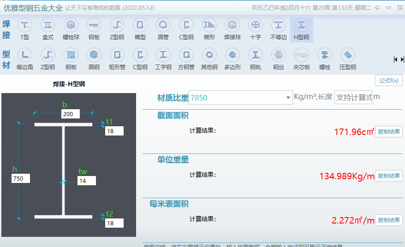Select the highlighted H型钢 icon
Image resolution: width=405 pixels, height=247 pixels.
[302, 29]
